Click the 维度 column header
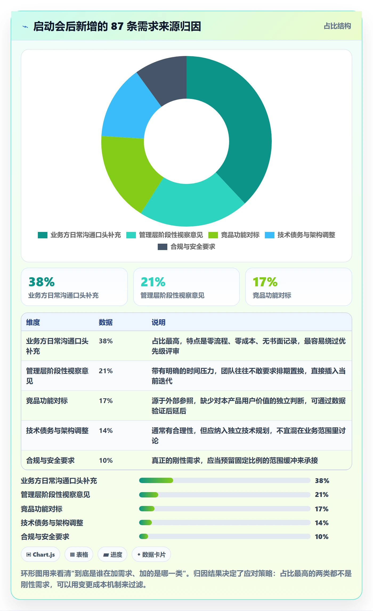 pyautogui.click(x=33, y=322)
